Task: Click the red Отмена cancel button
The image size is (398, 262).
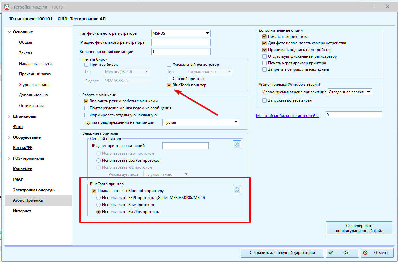Action: click(377, 253)
